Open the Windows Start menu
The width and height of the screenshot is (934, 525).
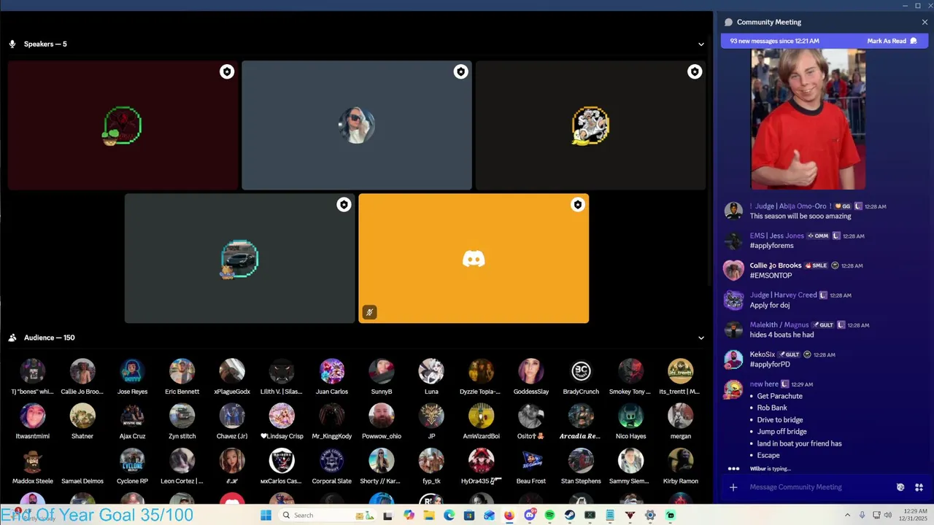click(x=266, y=516)
